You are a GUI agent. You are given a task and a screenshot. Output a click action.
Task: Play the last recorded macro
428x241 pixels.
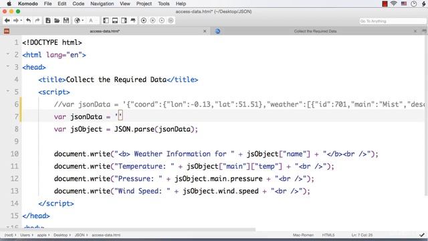click(162, 21)
